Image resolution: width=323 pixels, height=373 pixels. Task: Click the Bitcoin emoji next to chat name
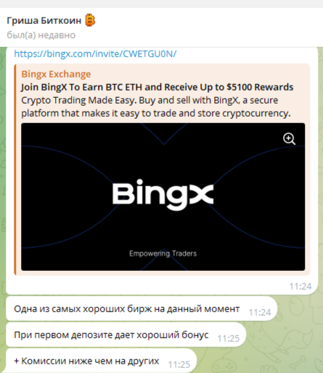[x=90, y=20]
